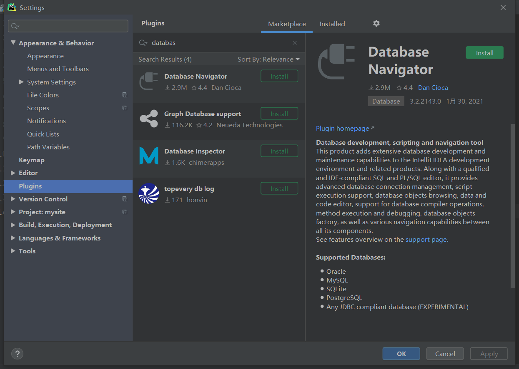Click 'Search Results (4)' label

click(165, 59)
